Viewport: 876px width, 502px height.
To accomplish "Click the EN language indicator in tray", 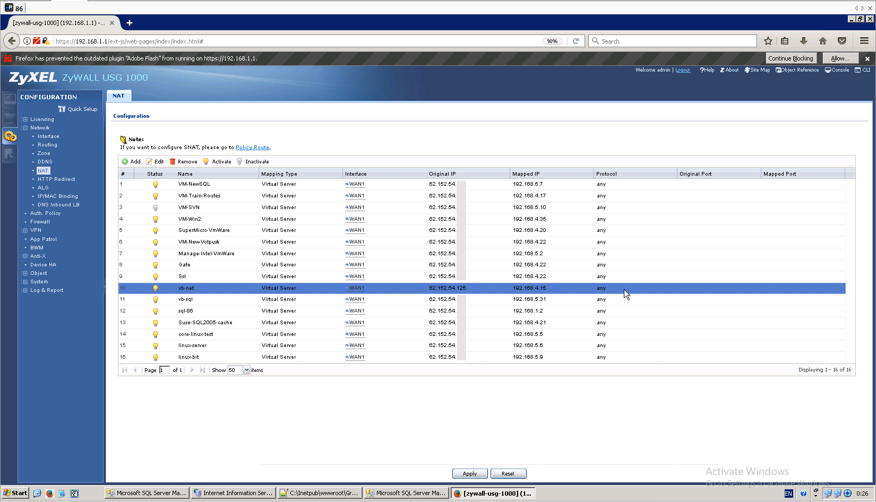I will pos(788,494).
